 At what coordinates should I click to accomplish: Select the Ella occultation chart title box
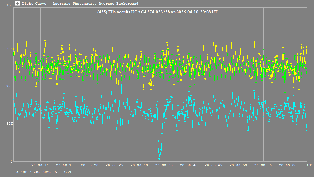(x=157, y=12)
